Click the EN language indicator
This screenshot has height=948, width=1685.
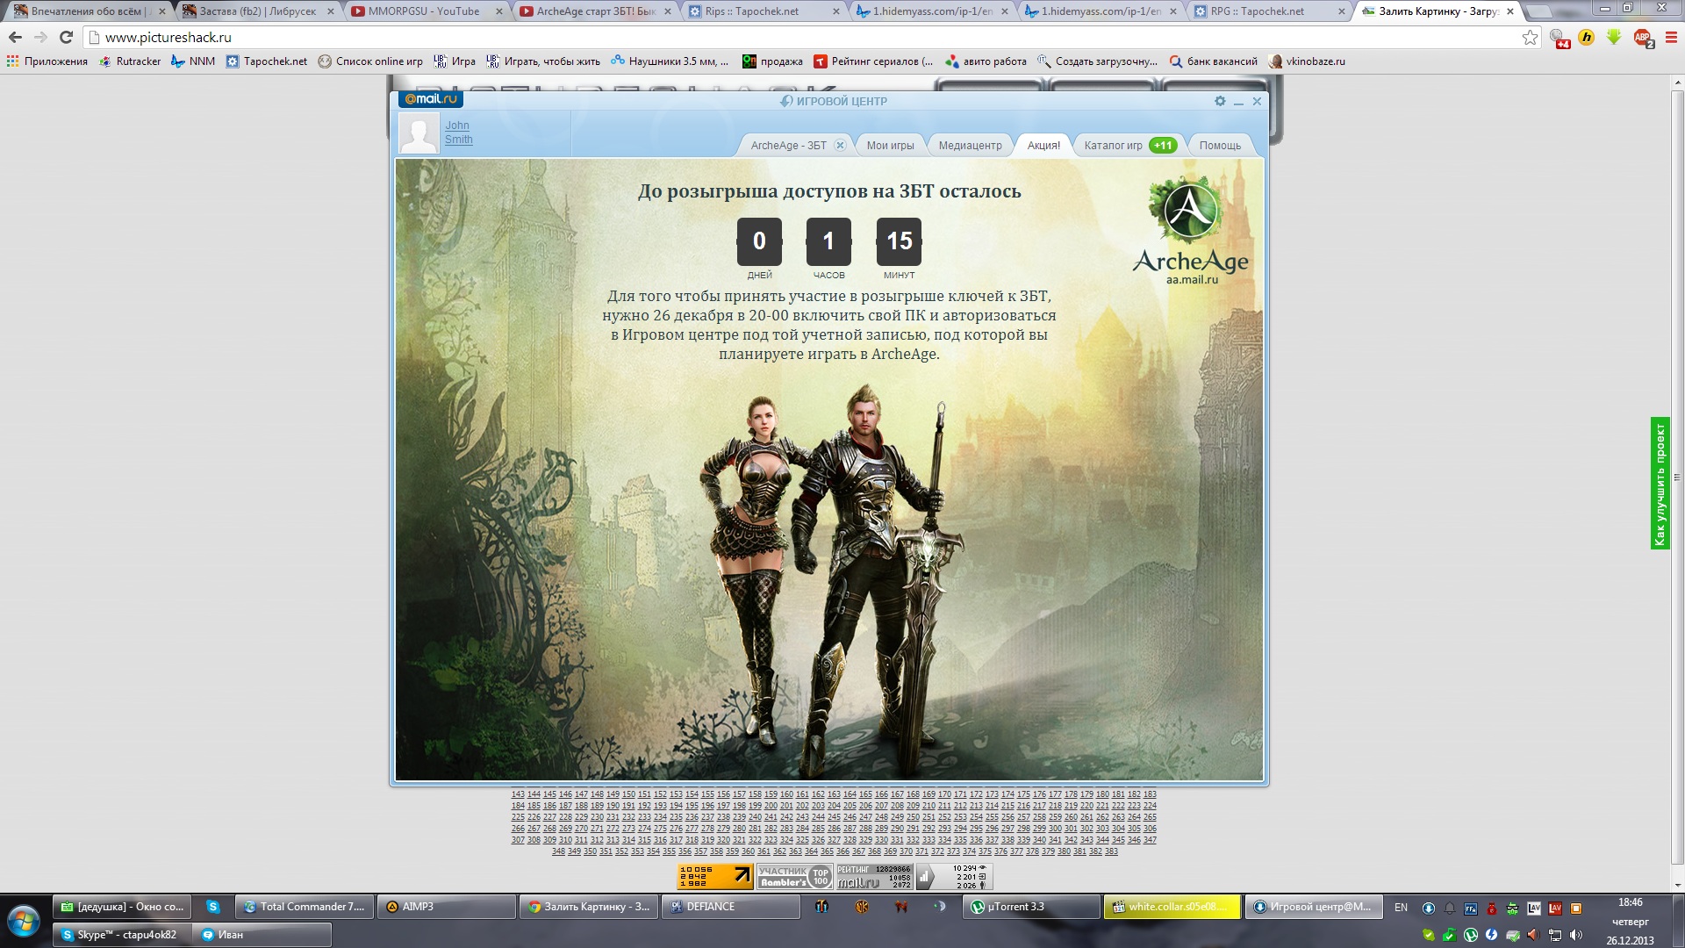click(1401, 908)
